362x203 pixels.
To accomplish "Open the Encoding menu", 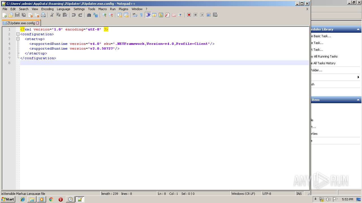I will click(48, 9).
